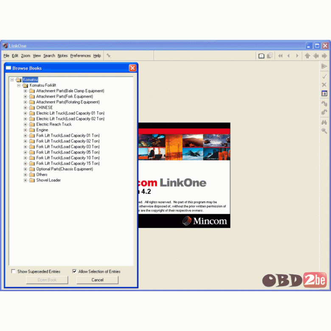Open the Zoom menu
This screenshot has height=331, width=331.
coord(25,56)
